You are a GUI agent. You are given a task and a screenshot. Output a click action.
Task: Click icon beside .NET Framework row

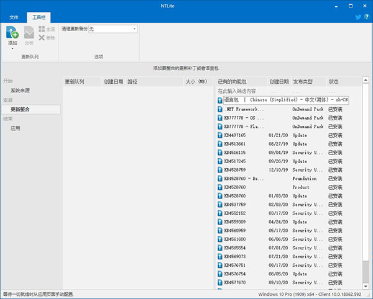pos(220,109)
